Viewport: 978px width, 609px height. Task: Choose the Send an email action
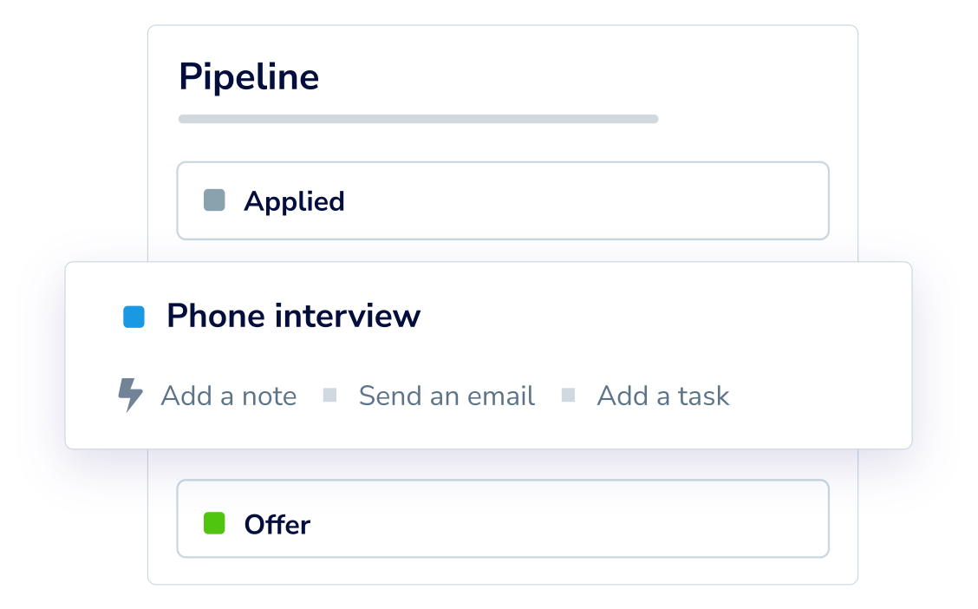click(447, 396)
